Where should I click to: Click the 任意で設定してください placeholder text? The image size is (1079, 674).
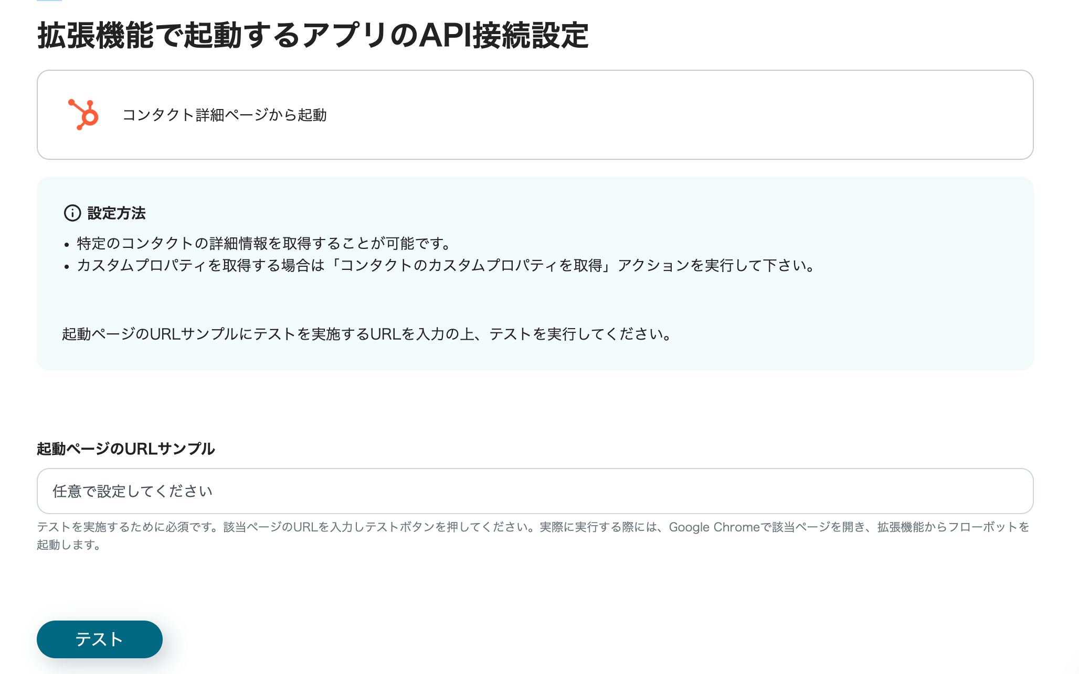click(x=133, y=491)
